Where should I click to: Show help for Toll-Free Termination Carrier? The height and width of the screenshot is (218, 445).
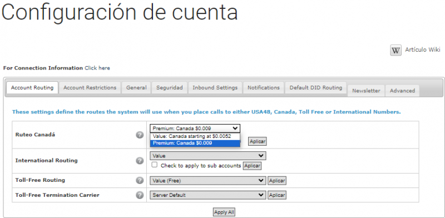(x=140, y=195)
